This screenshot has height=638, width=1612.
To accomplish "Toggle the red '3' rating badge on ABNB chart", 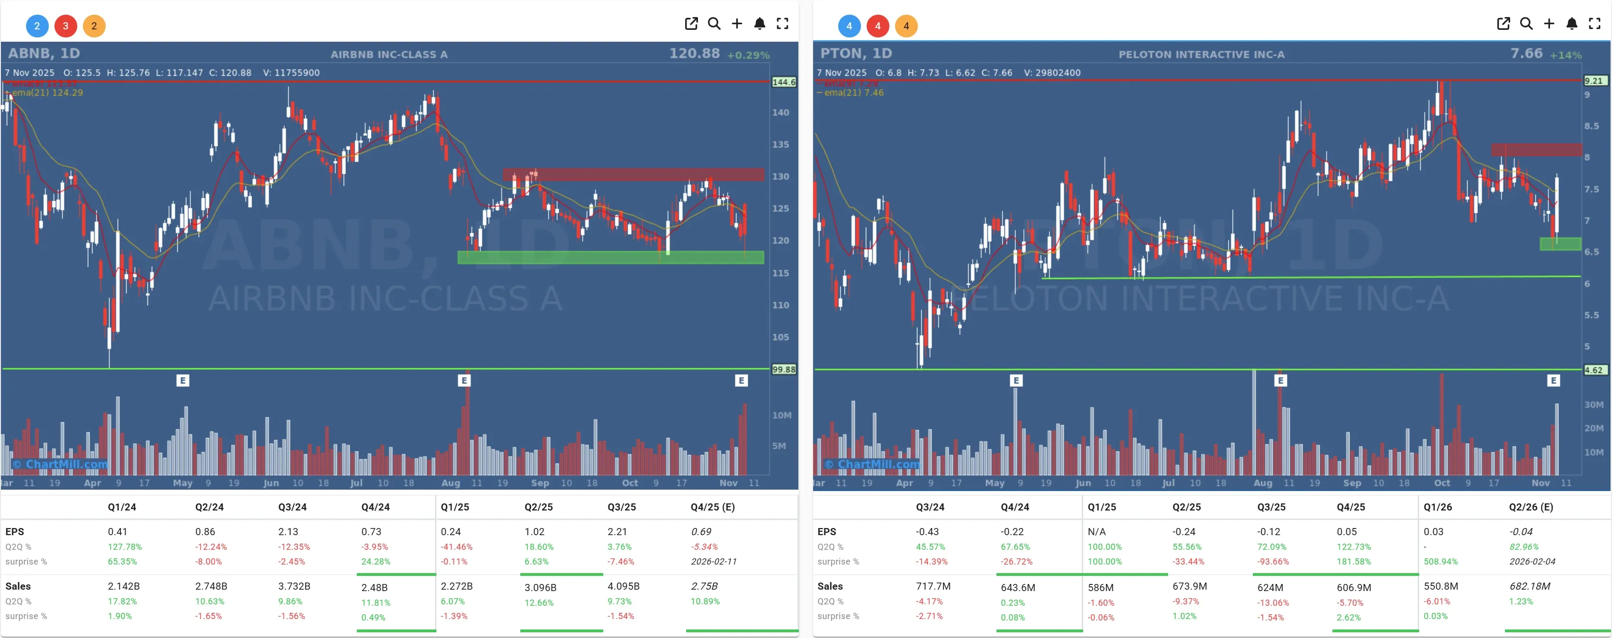I will click(66, 26).
